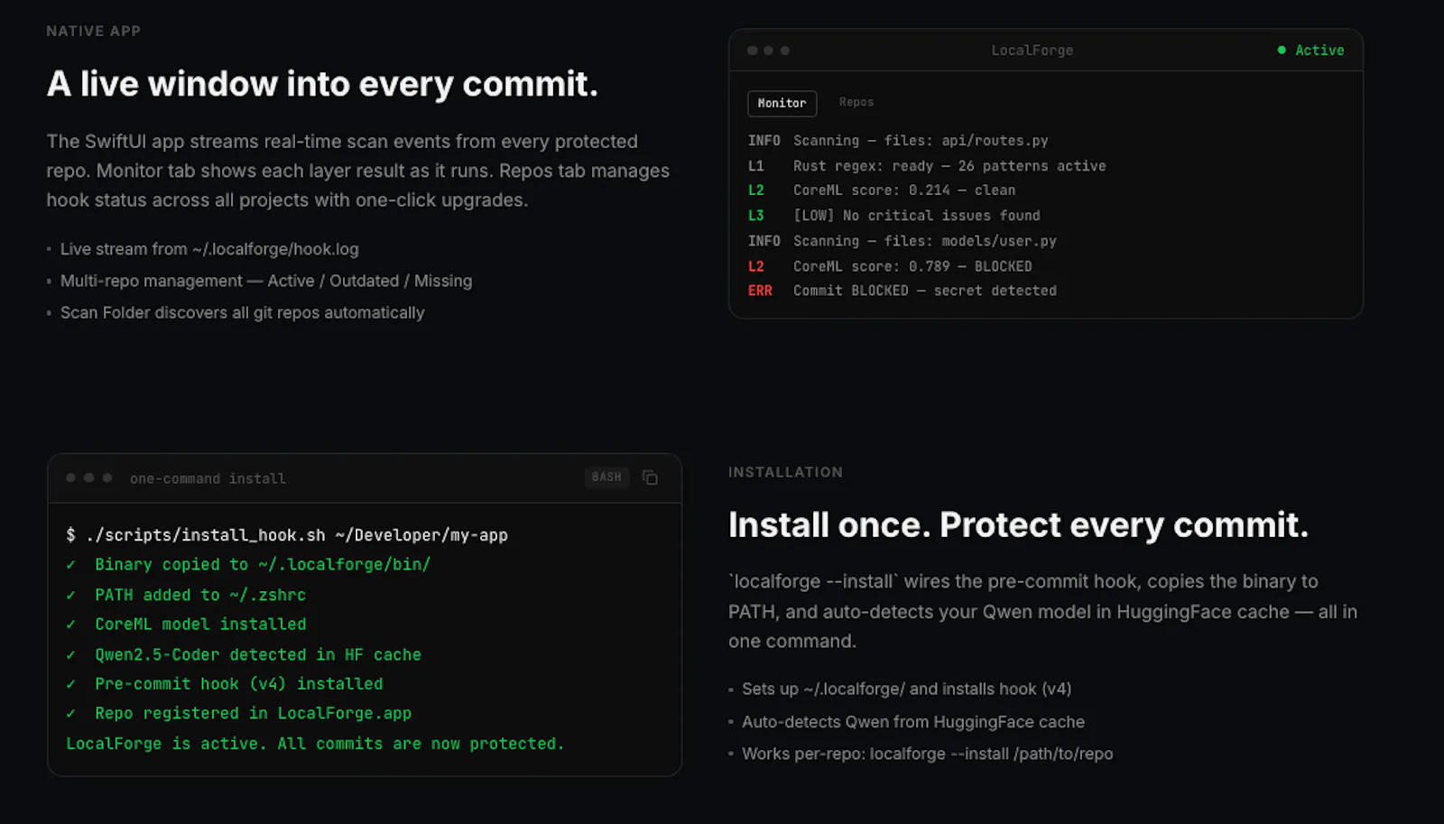This screenshot has width=1444, height=824.
Task: Click the heading 'A live window into every commit.'
Action: (322, 84)
